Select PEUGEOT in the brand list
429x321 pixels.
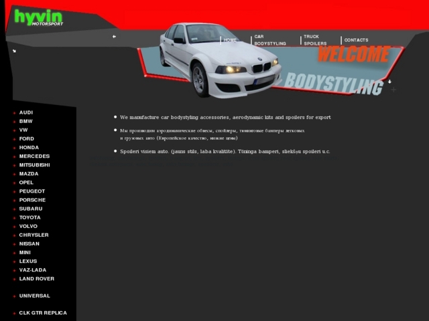32,191
